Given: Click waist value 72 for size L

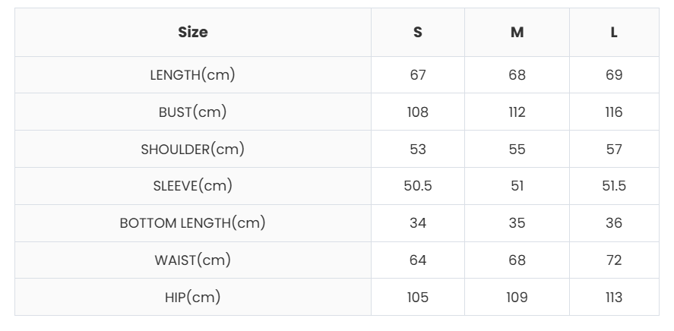Looking at the screenshot, I should (x=614, y=260).
